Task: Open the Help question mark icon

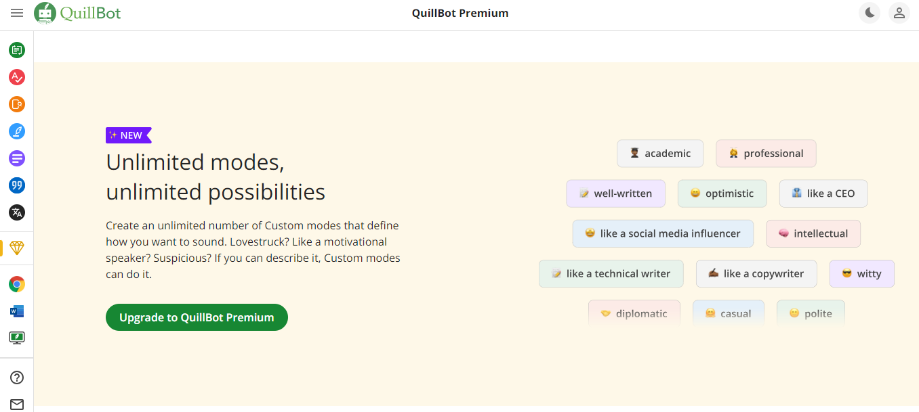Action: point(16,377)
